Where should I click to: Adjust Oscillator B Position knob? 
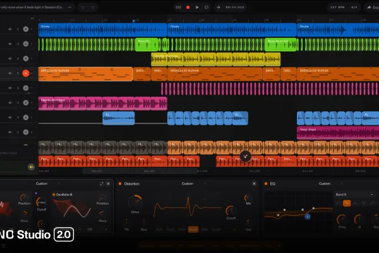tap(102, 198)
